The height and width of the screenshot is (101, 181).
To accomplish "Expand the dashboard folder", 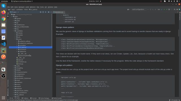I will [13, 76].
